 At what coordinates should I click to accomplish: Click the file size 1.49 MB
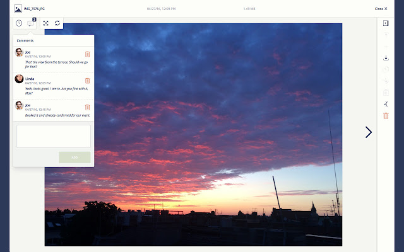click(249, 9)
